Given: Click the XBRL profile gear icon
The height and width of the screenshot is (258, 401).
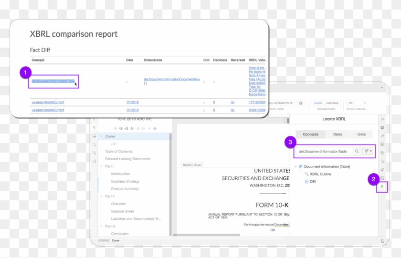Looking at the screenshot, I should tap(301, 103).
